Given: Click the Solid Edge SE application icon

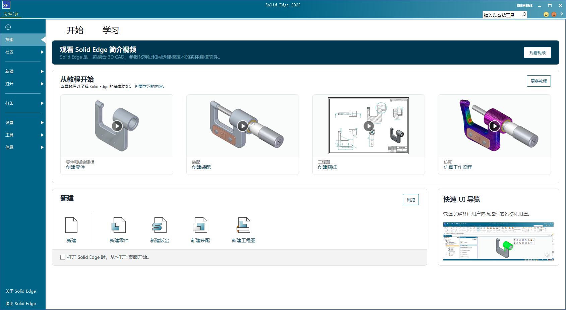Looking at the screenshot, I should 6,5.
